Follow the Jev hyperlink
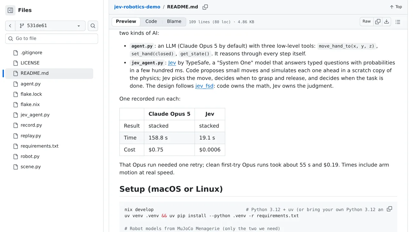Image resolution: width=413 pixels, height=232 pixels. 172,63
